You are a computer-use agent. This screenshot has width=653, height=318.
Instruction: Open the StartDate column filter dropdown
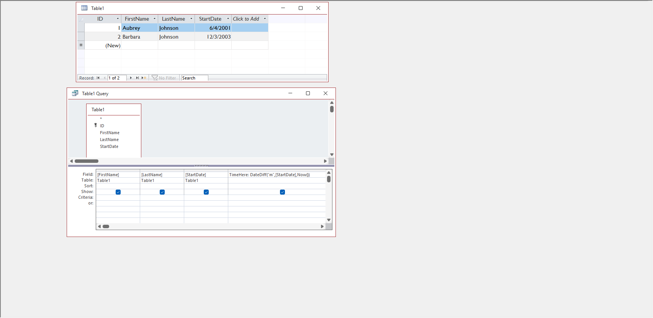tap(228, 19)
